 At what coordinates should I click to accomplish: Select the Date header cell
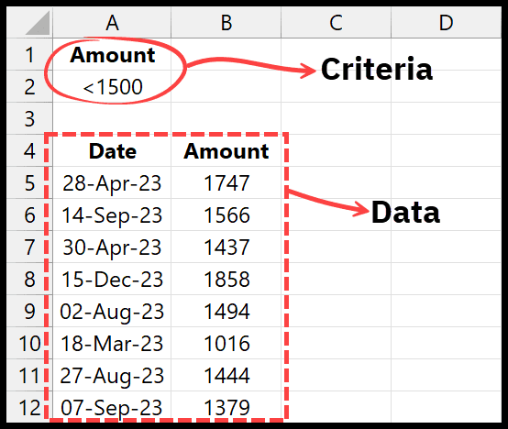[112, 150]
